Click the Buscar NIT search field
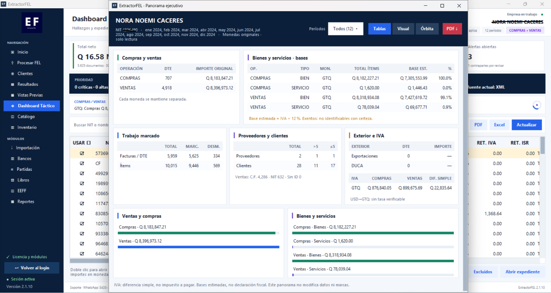The width and height of the screenshot is (551, 293). click(x=90, y=125)
